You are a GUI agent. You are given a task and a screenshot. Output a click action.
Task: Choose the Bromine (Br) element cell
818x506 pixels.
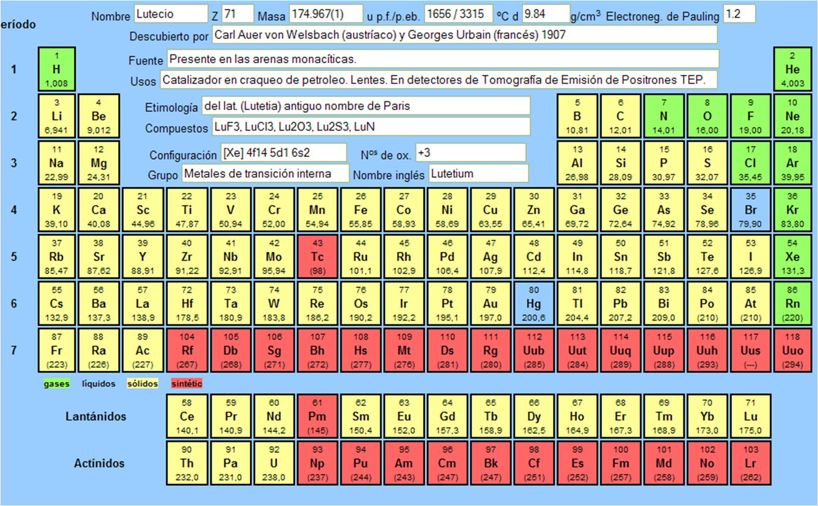point(750,210)
